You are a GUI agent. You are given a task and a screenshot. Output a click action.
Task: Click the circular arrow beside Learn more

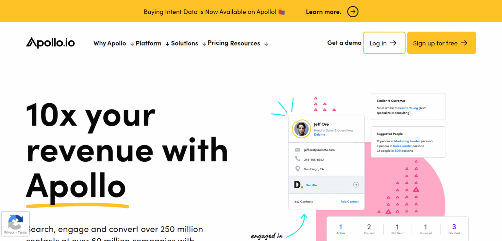pos(353,12)
